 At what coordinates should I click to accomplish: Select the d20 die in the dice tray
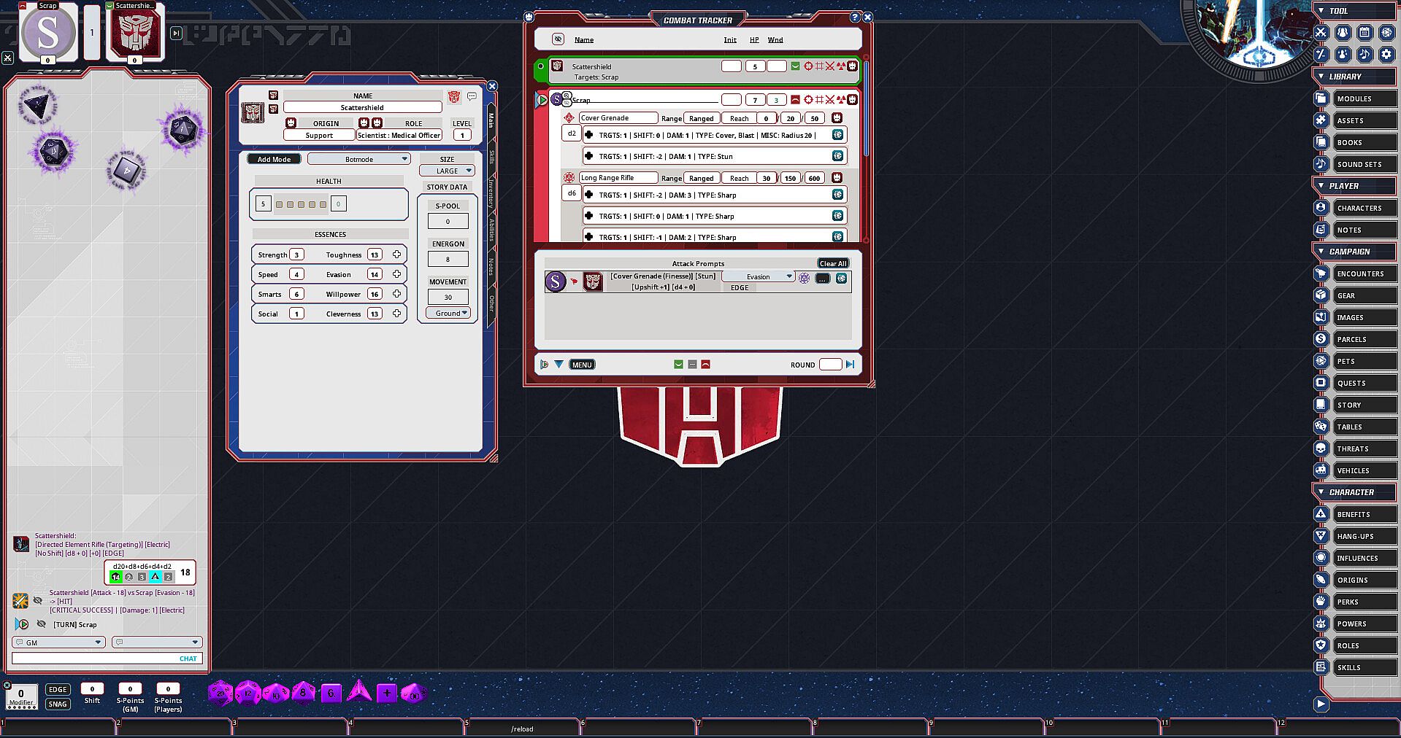pos(220,693)
